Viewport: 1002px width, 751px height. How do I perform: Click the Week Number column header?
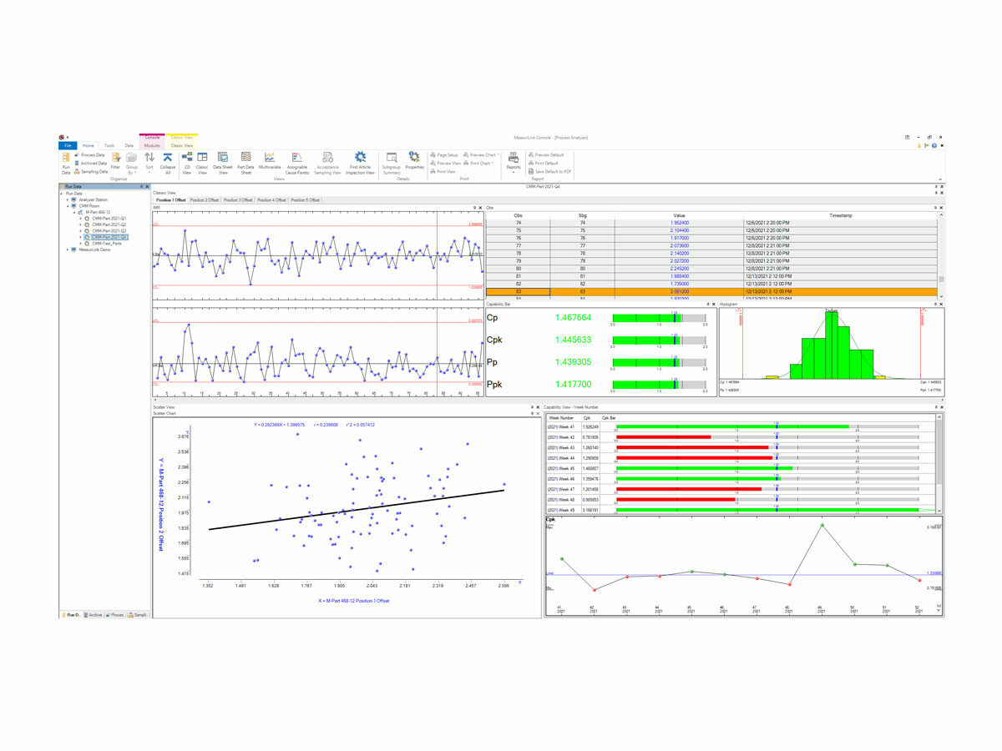563,416
